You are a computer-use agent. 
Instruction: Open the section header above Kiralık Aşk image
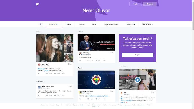(39, 32)
